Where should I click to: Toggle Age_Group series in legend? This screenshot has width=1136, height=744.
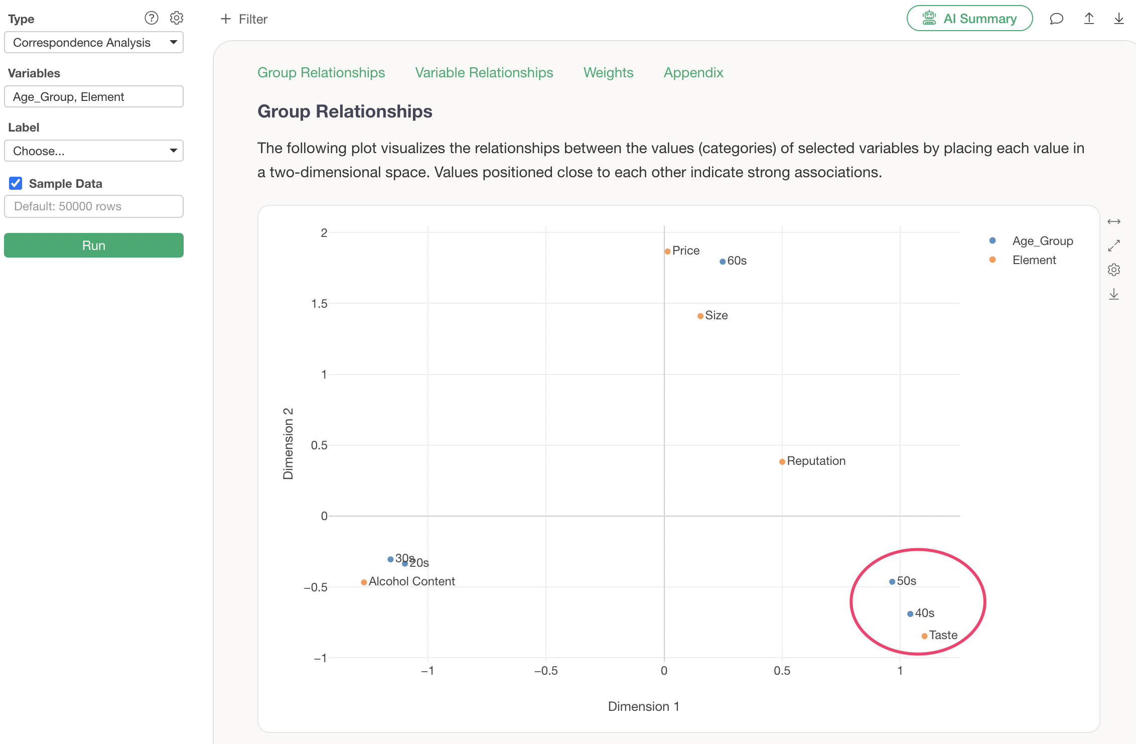[1042, 241]
